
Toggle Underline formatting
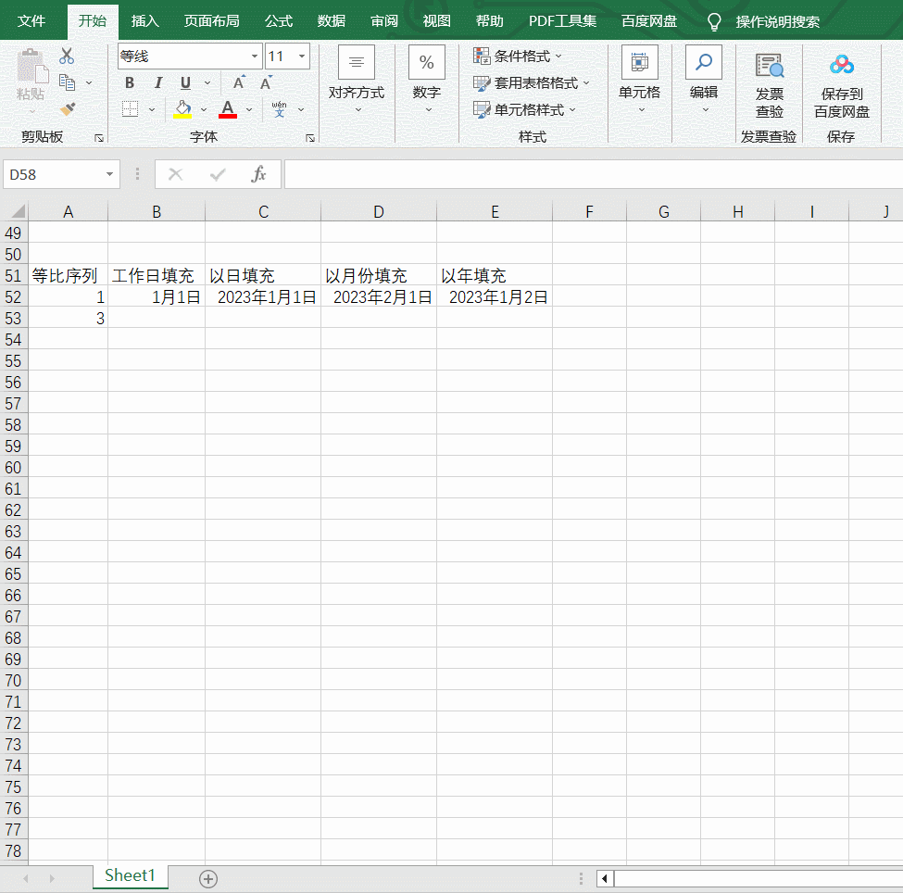(x=185, y=83)
